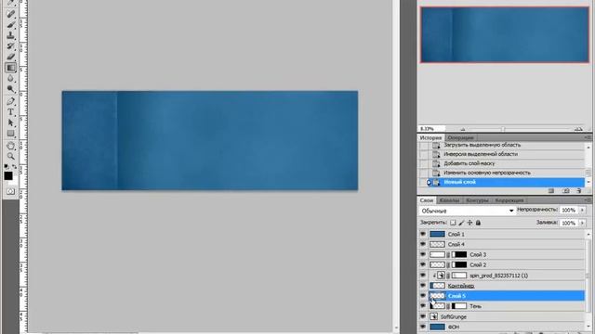The width and height of the screenshot is (595, 334).
Task: Select the Type tool
Action: [10, 112]
